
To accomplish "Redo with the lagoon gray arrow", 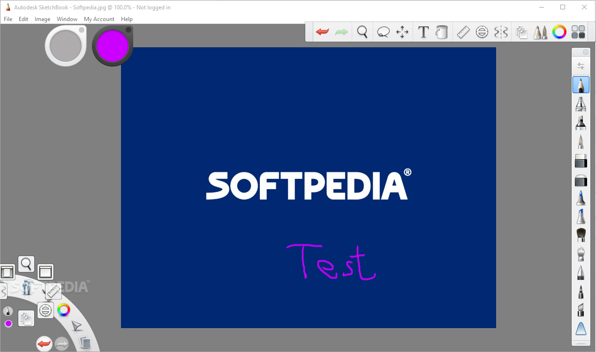I will point(61,345).
